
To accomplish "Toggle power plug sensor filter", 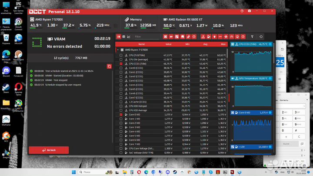I will pyautogui.click(x=214, y=37).
